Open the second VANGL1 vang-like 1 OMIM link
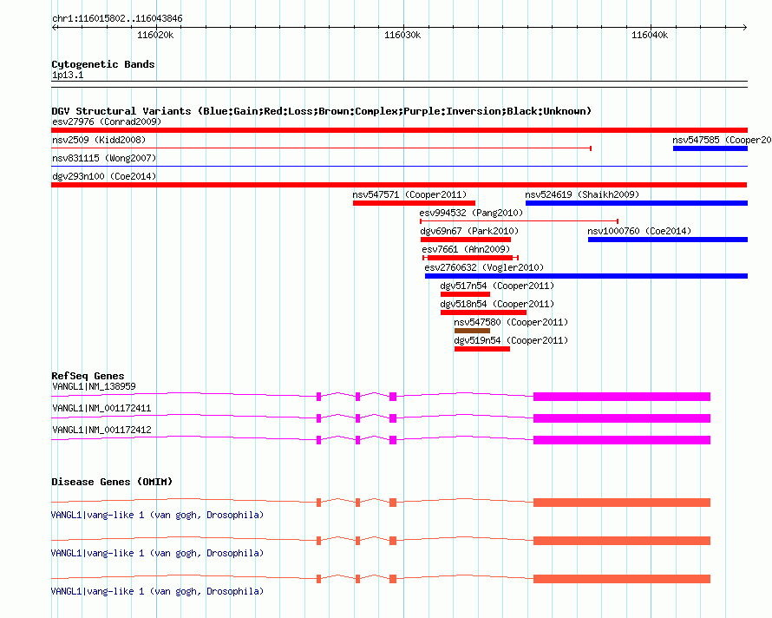Viewport: 772px width, 618px height. (x=158, y=554)
